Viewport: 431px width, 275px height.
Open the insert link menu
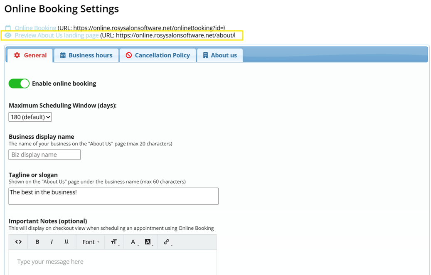pyautogui.click(x=167, y=242)
